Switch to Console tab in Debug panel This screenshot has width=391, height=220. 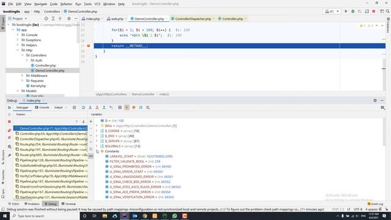pyautogui.click(x=42, y=108)
